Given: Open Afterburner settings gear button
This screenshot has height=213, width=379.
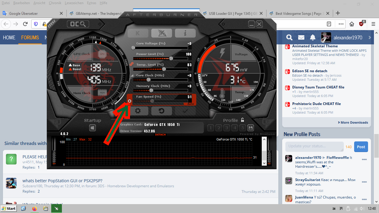Looking at the screenshot, I should [138, 111].
